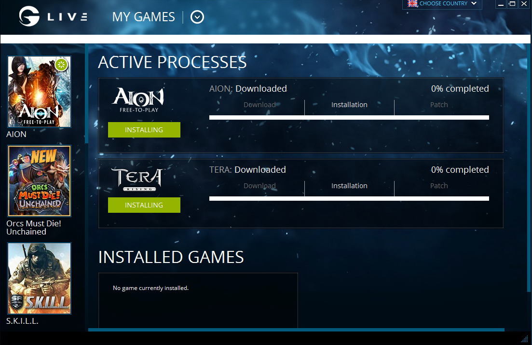Click the green loading badge on AION cover
This screenshot has height=345, width=532.
(61, 65)
